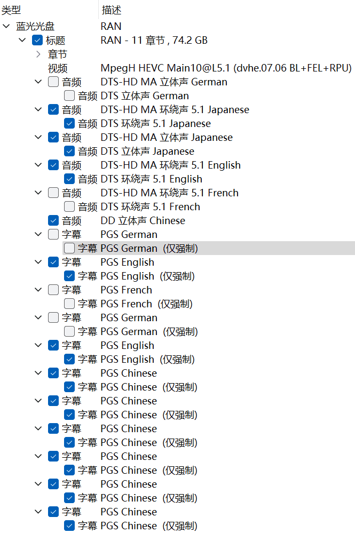Enable the PGS French subtitle checkbox
355x533 pixels.
click(x=53, y=290)
